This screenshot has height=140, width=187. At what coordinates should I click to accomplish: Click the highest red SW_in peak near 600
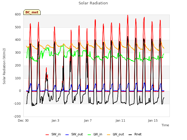pyautogui.click(x=128, y=15)
